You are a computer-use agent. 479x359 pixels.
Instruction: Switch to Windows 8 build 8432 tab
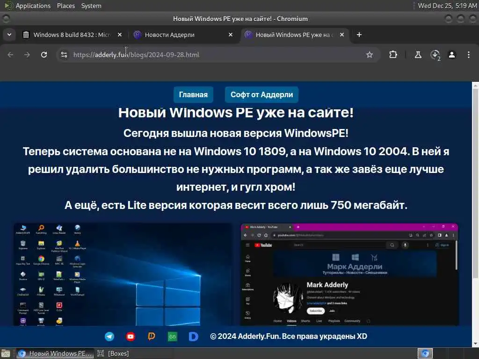pyautogui.click(x=73, y=35)
